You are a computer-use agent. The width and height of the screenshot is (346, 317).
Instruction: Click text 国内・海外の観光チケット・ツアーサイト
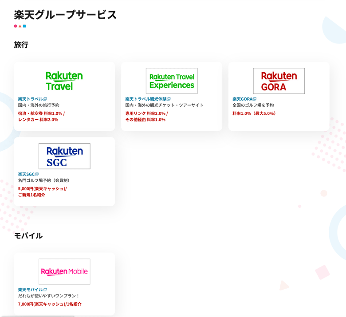click(x=165, y=105)
